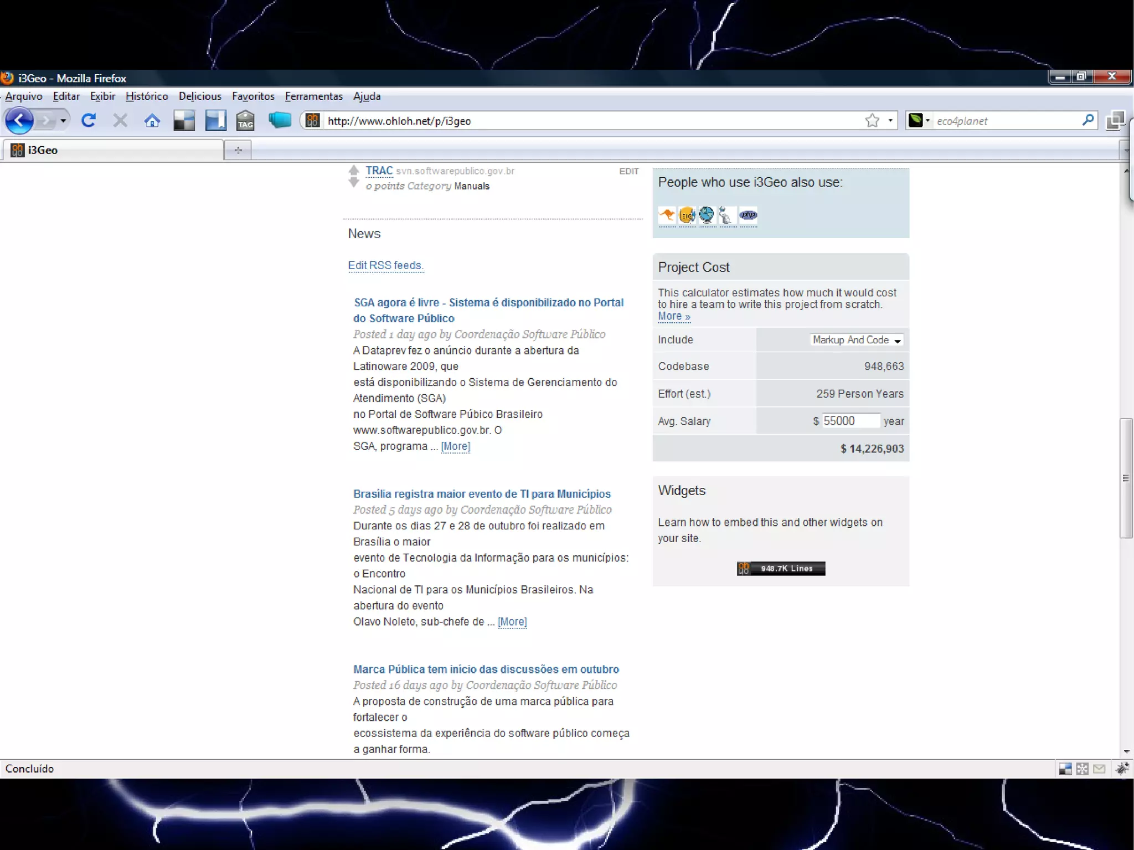Click the globe project icon
This screenshot has width=1134, height=850.
707,215
